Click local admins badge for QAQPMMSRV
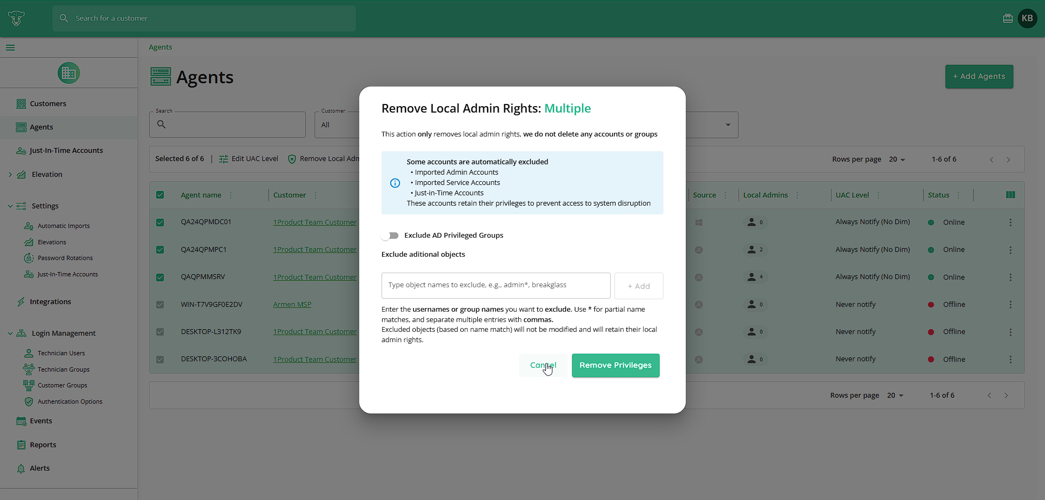 point(755,277)
